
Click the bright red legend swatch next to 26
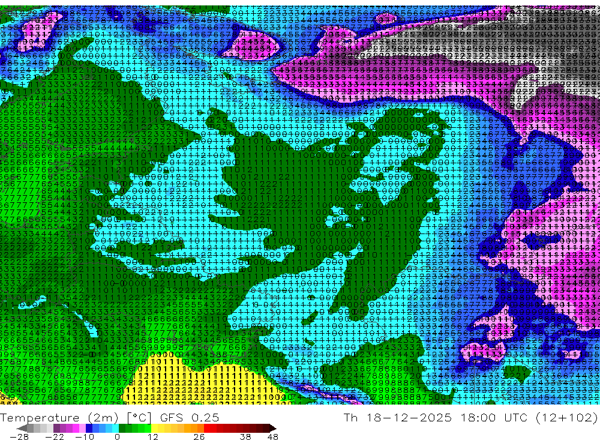[x=207, y=428]
